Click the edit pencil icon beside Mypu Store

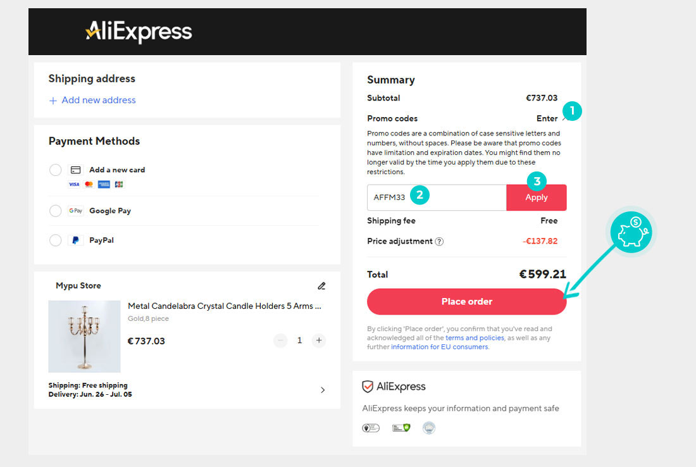pos(321,286)
